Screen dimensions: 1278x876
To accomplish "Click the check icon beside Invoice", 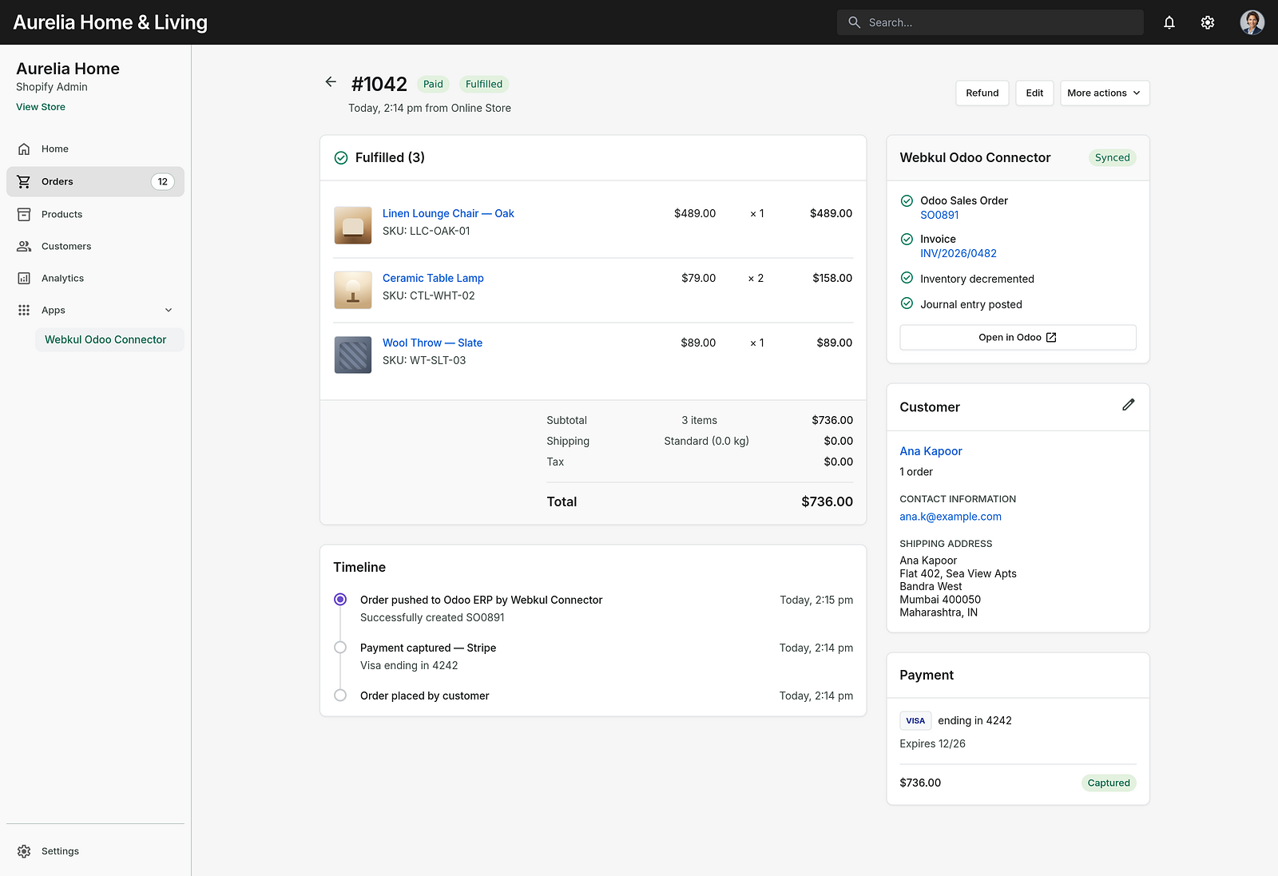I will point(907,239).
